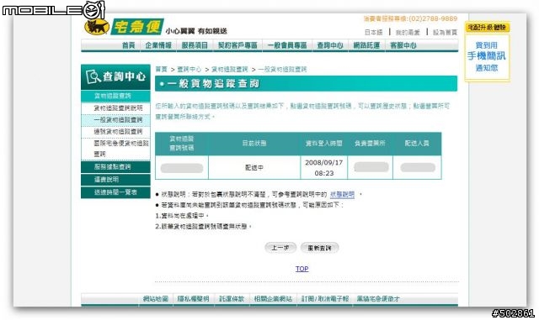Open 訂閱/取消電子報 in the footer
The width and height of the screenshot is (539, 320).
pos(325,299)
